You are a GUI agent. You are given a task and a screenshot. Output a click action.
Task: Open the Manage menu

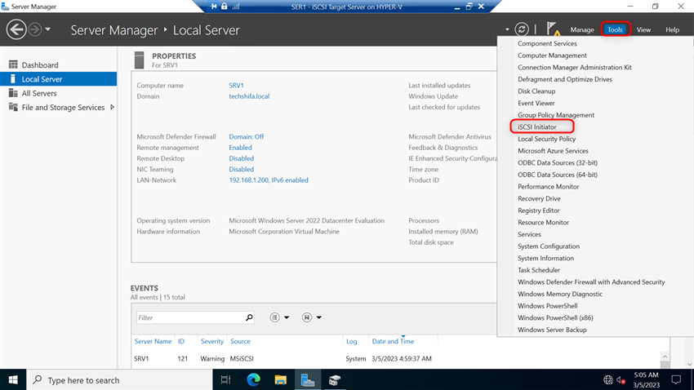[581, 29]
